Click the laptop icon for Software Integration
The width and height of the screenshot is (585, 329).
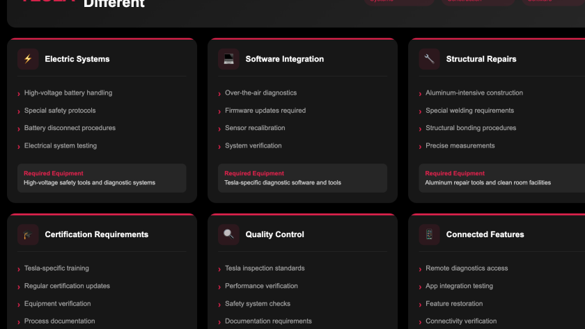228,59
